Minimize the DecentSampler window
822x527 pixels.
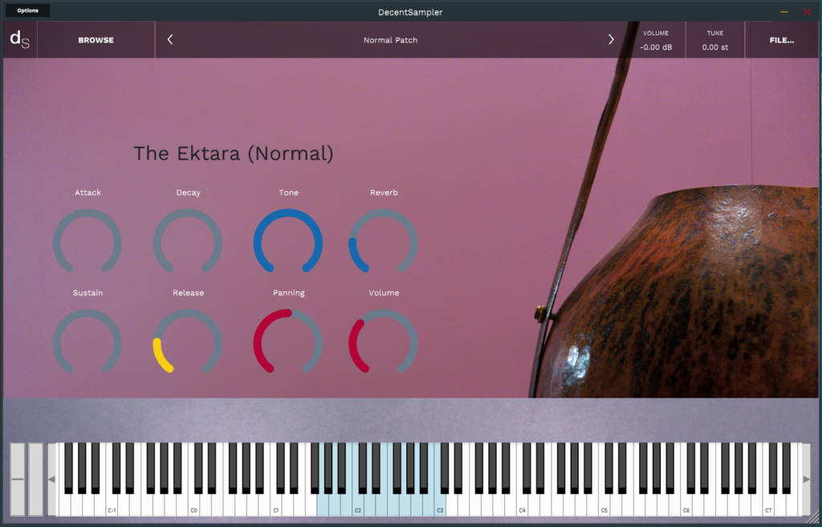pyautogui.click(x=784, y=11)
